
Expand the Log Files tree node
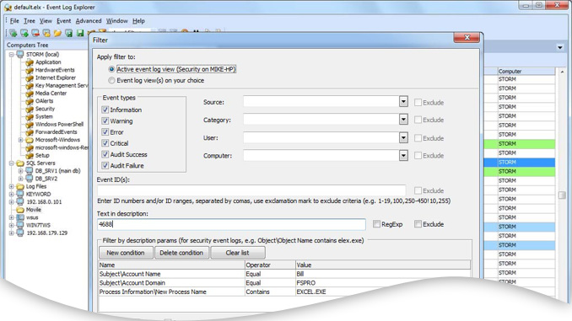12,186
